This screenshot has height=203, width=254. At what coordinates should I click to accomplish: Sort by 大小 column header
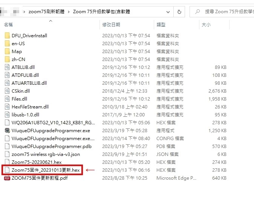point(206,25)
